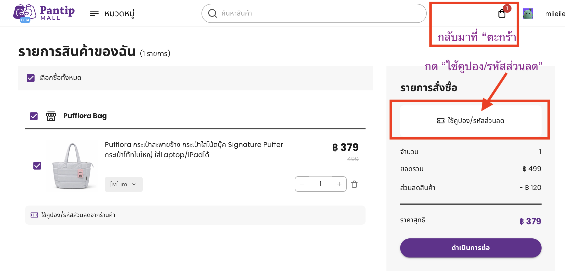Increase quantity with the plus button
Screen dimensions: 565x271
339,184
